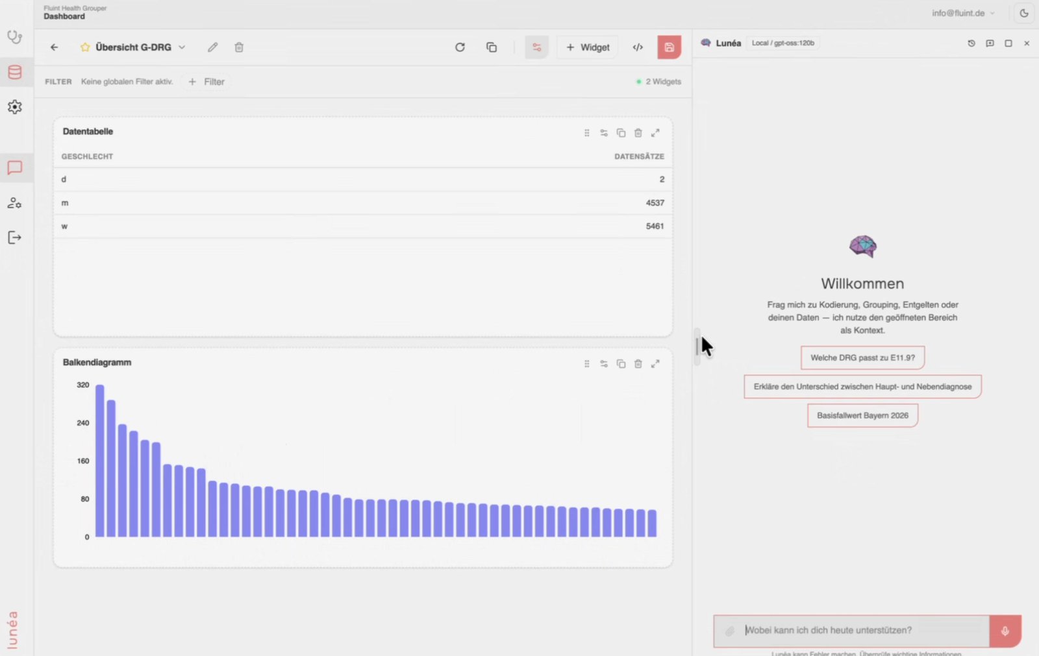Open the stethoscope section in left sidebar

pos(14,37)
